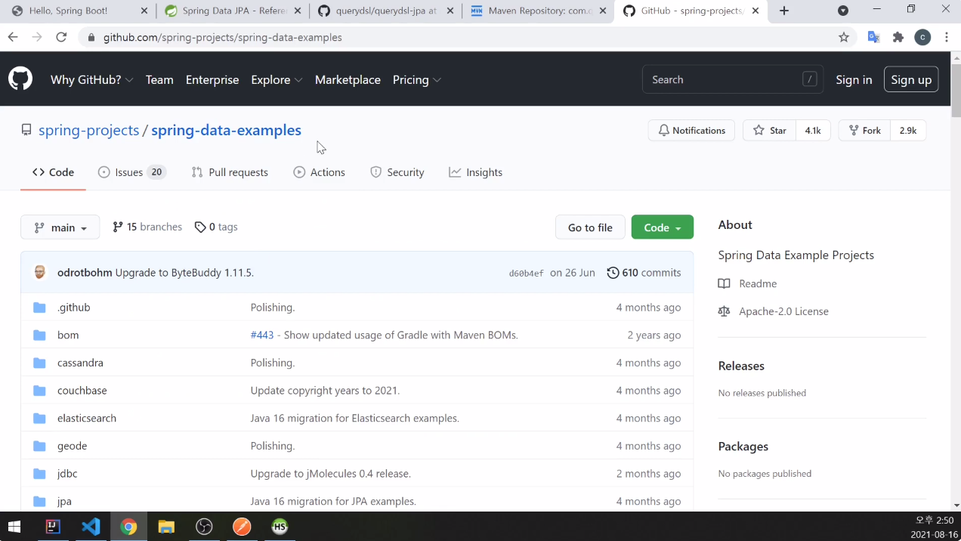Open the 610 commits history
This screenshot has height=541, width=961.
644,273
